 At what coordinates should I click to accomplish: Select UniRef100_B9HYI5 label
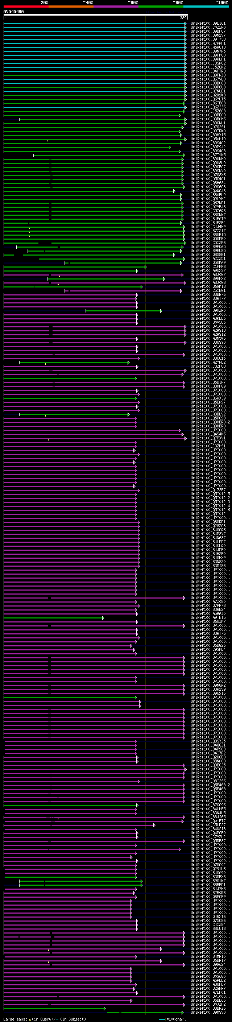[208, 135]
